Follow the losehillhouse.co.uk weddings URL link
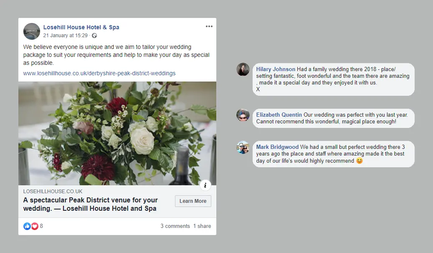The image size is (433, 253). coord(99,73)
